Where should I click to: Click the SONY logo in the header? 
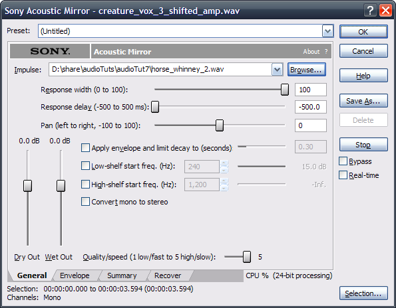[x=50, y=51]
